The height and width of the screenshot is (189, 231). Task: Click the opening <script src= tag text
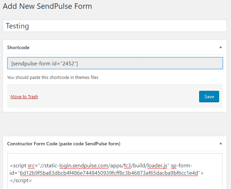[x=24, y=166]
